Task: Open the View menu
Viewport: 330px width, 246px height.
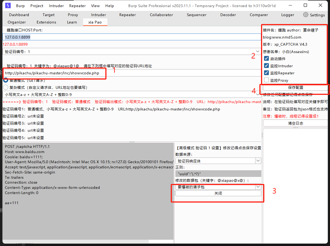Action: coord(95,6)
